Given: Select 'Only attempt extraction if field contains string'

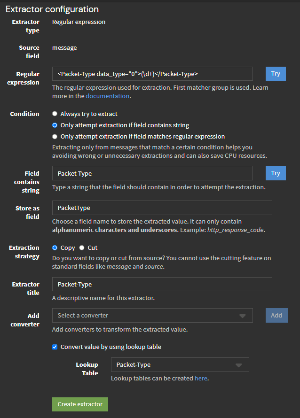Looking at the screenshot, I should click(55, 125).
